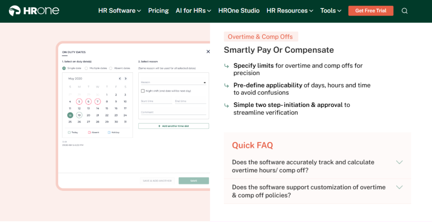Screen dimensions: 432x222
Task: Expand the FAQ about customization of policies
Action: tap(317, 191)
